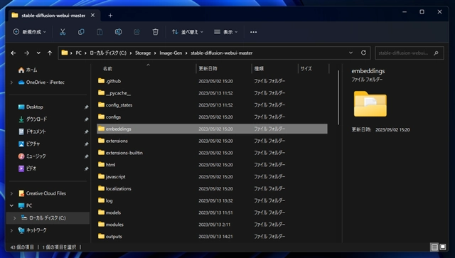Click the Paste icon in toolbar
Viewport: 455px width, 258px height.
click(x=100, y=32)
